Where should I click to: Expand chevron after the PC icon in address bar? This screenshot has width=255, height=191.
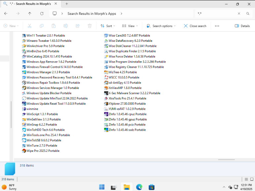tap(62, 14)
